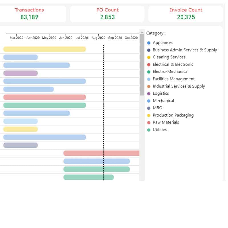Click the MRO legend dot
Viewport: 228px width, 228px height.
point(149,108)
